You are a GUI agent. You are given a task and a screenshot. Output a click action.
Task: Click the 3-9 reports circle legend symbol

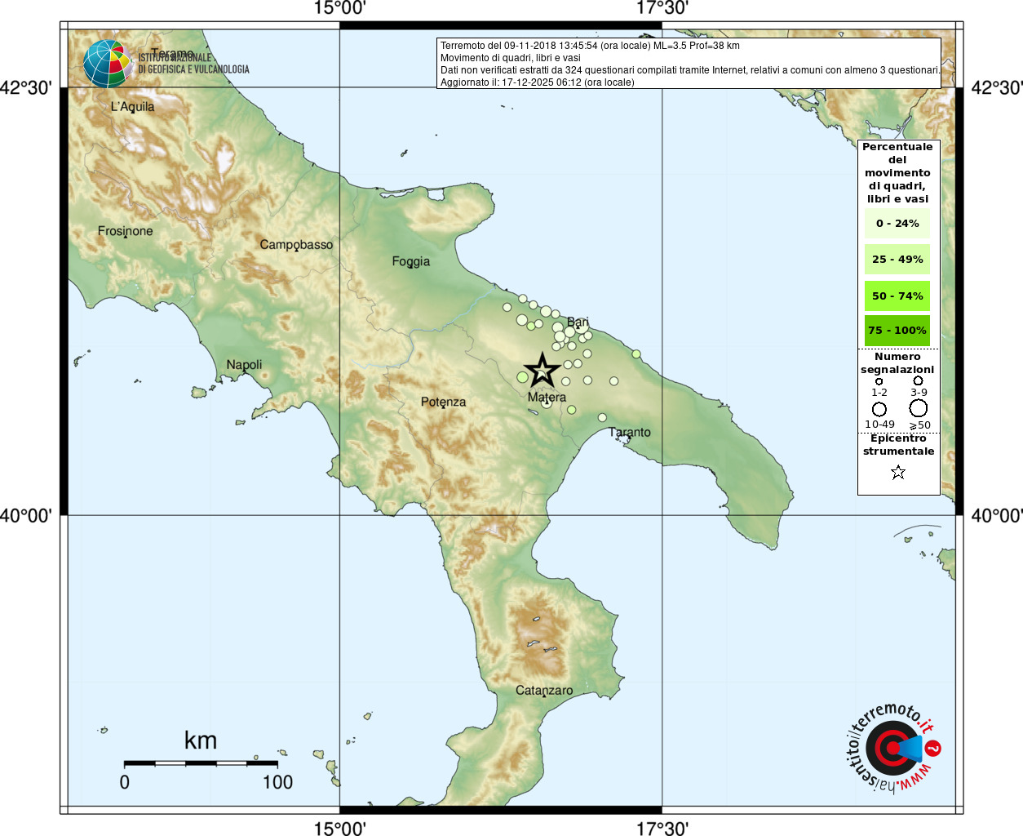tap(918, 380)
